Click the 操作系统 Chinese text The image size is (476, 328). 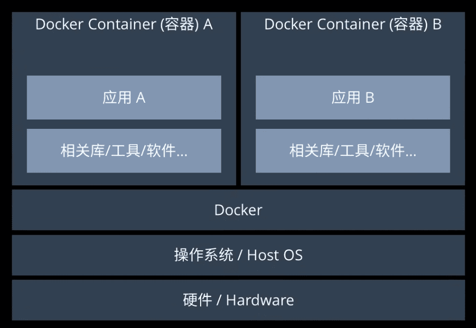point(204,255)
